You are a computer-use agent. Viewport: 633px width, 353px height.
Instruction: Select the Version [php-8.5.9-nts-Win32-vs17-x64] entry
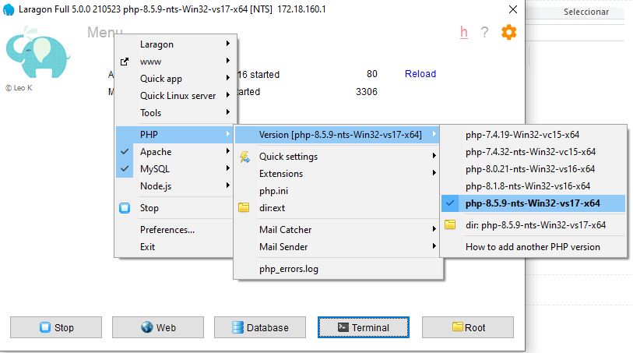338,135
